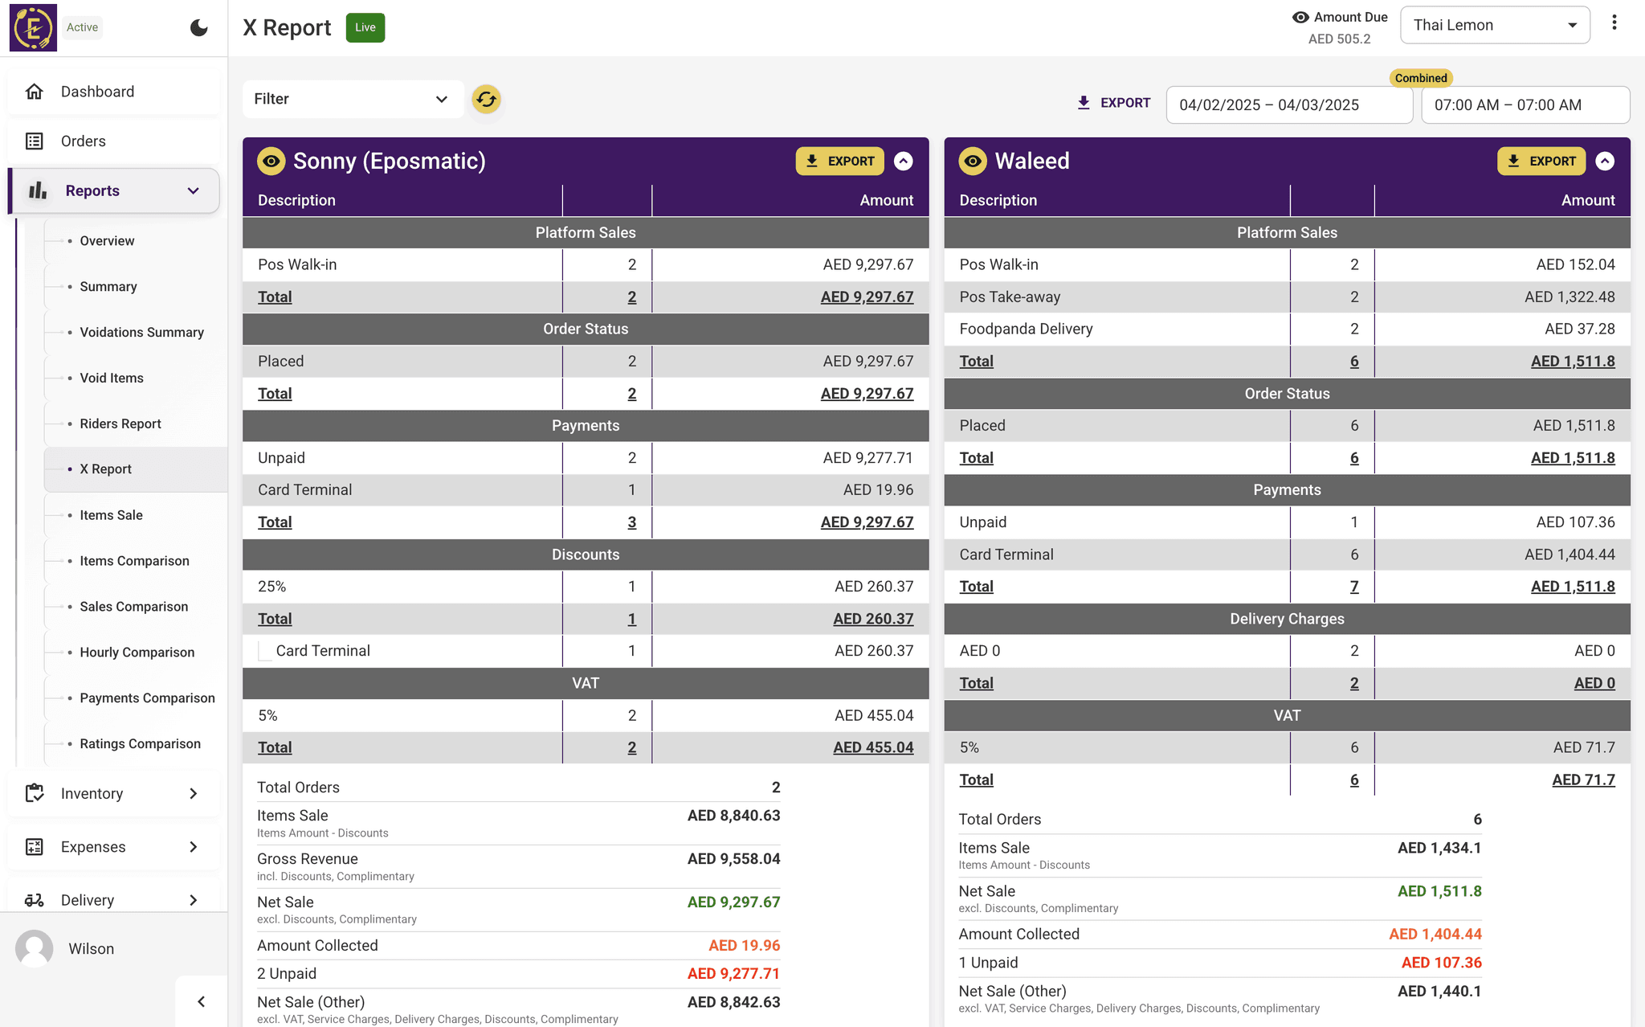
Task: Click the Inventory clipboard icon
Action: click(35, 793)
